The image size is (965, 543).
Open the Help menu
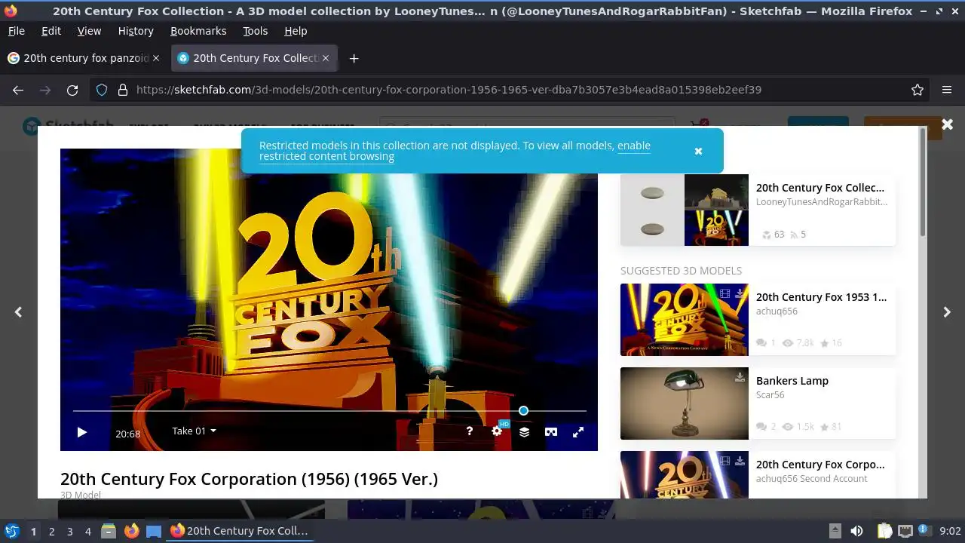click(x=296, y=31)
